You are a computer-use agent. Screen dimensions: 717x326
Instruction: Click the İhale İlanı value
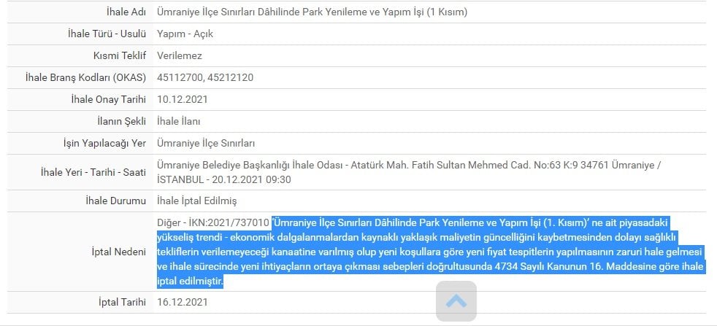[x=178, y=121]
